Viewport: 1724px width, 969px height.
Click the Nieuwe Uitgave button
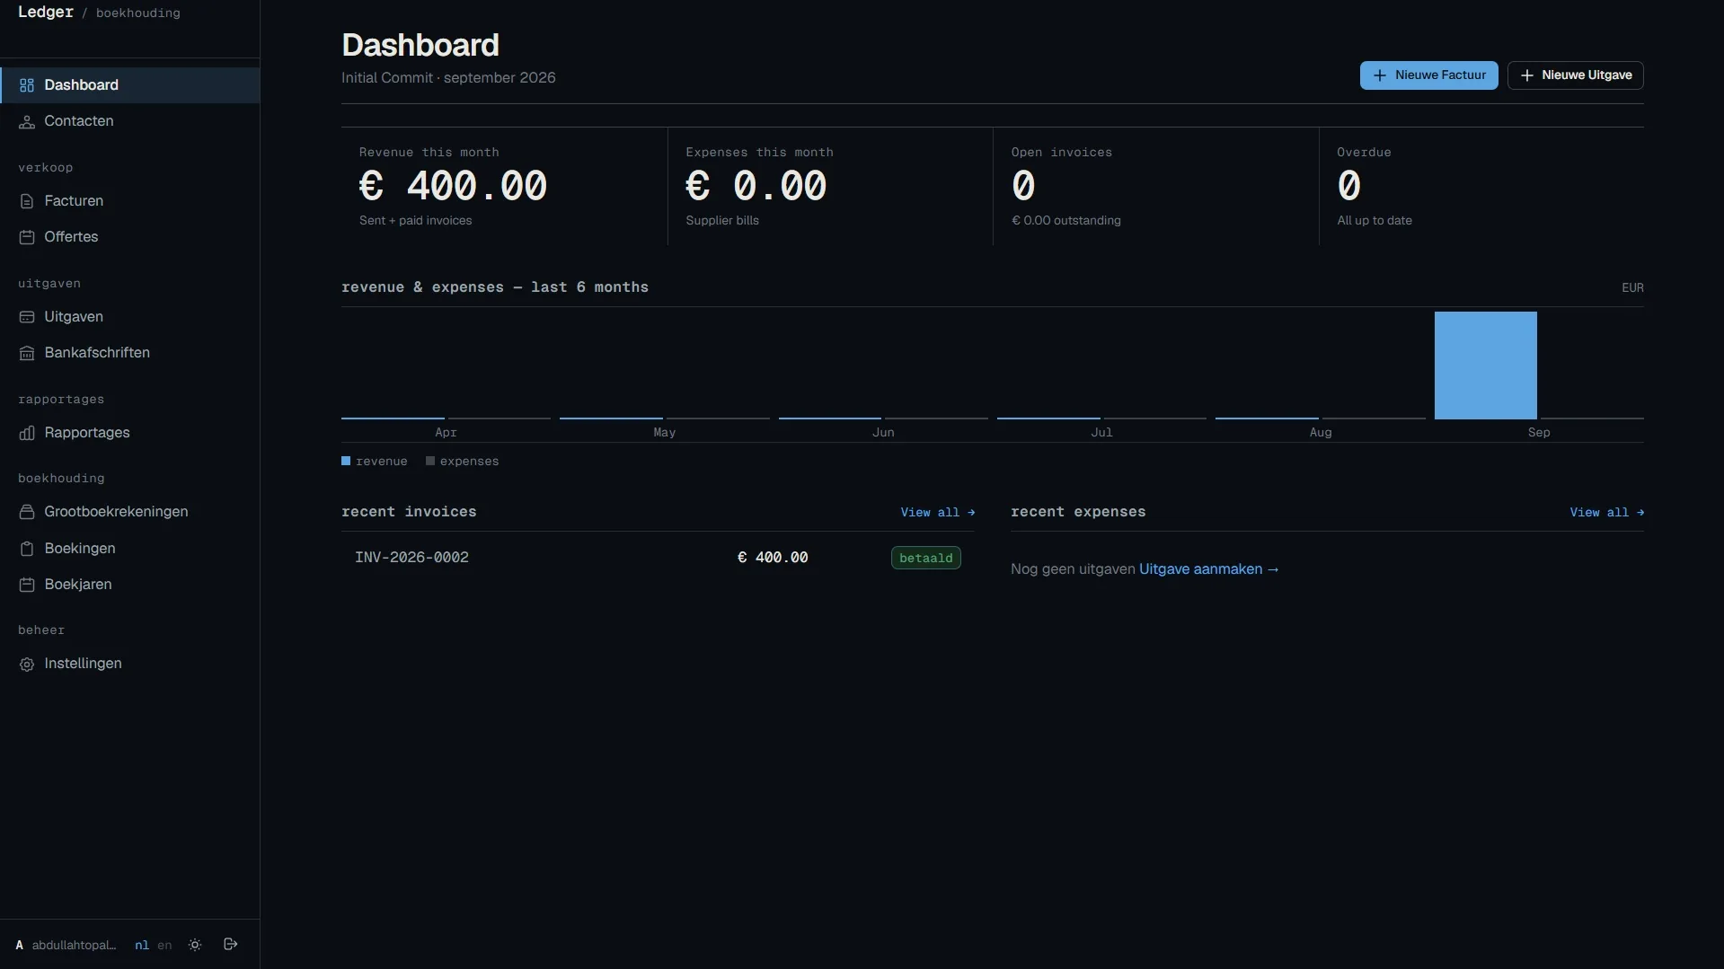[1575, 75]
